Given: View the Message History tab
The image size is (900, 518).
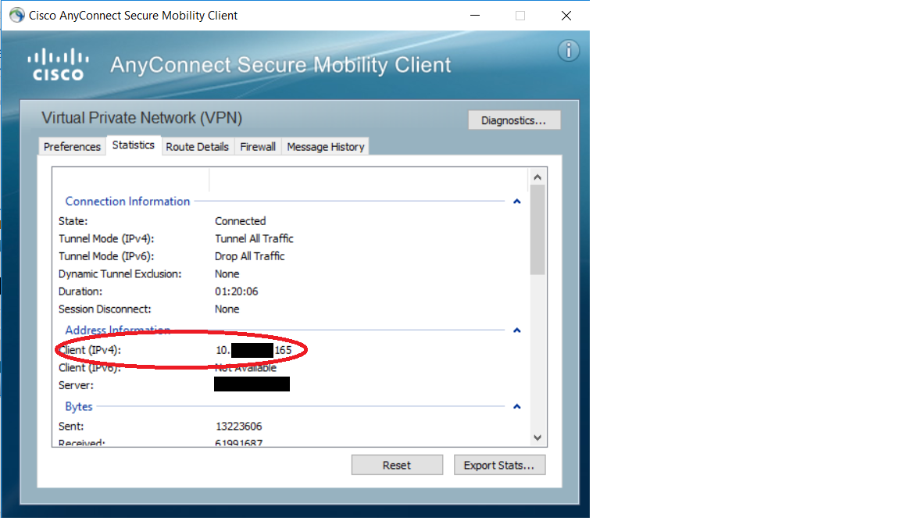Looking at the screenshot, I should tap(325, 147).
